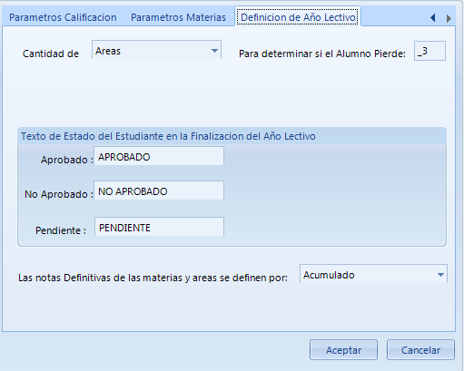Image resolution: width=464 pixels, height=371 pixels.
Task: Click the 'Cantidad de' label
Action: pyautogui.click(x=51, y=54)
